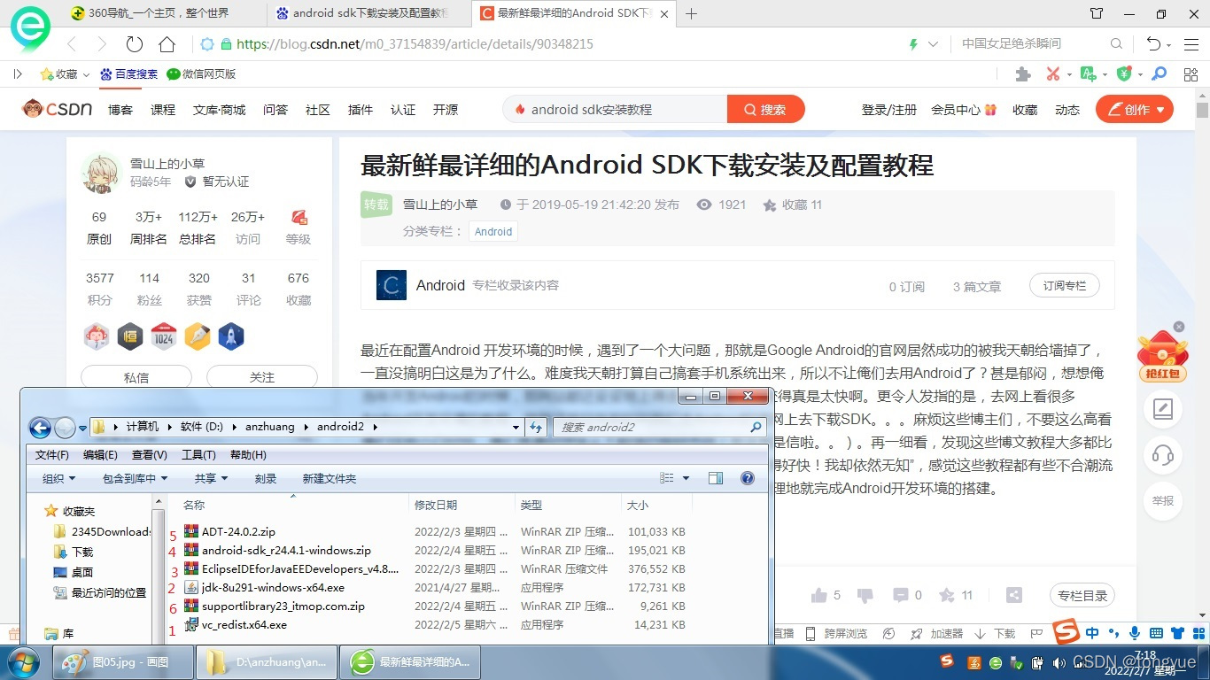Click the Android category tag link
The height and width of the screenshot is (680, 1210).
493,231
